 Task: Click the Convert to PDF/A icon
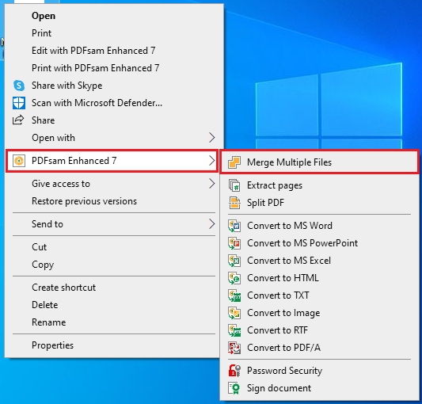tap(234, 348)
